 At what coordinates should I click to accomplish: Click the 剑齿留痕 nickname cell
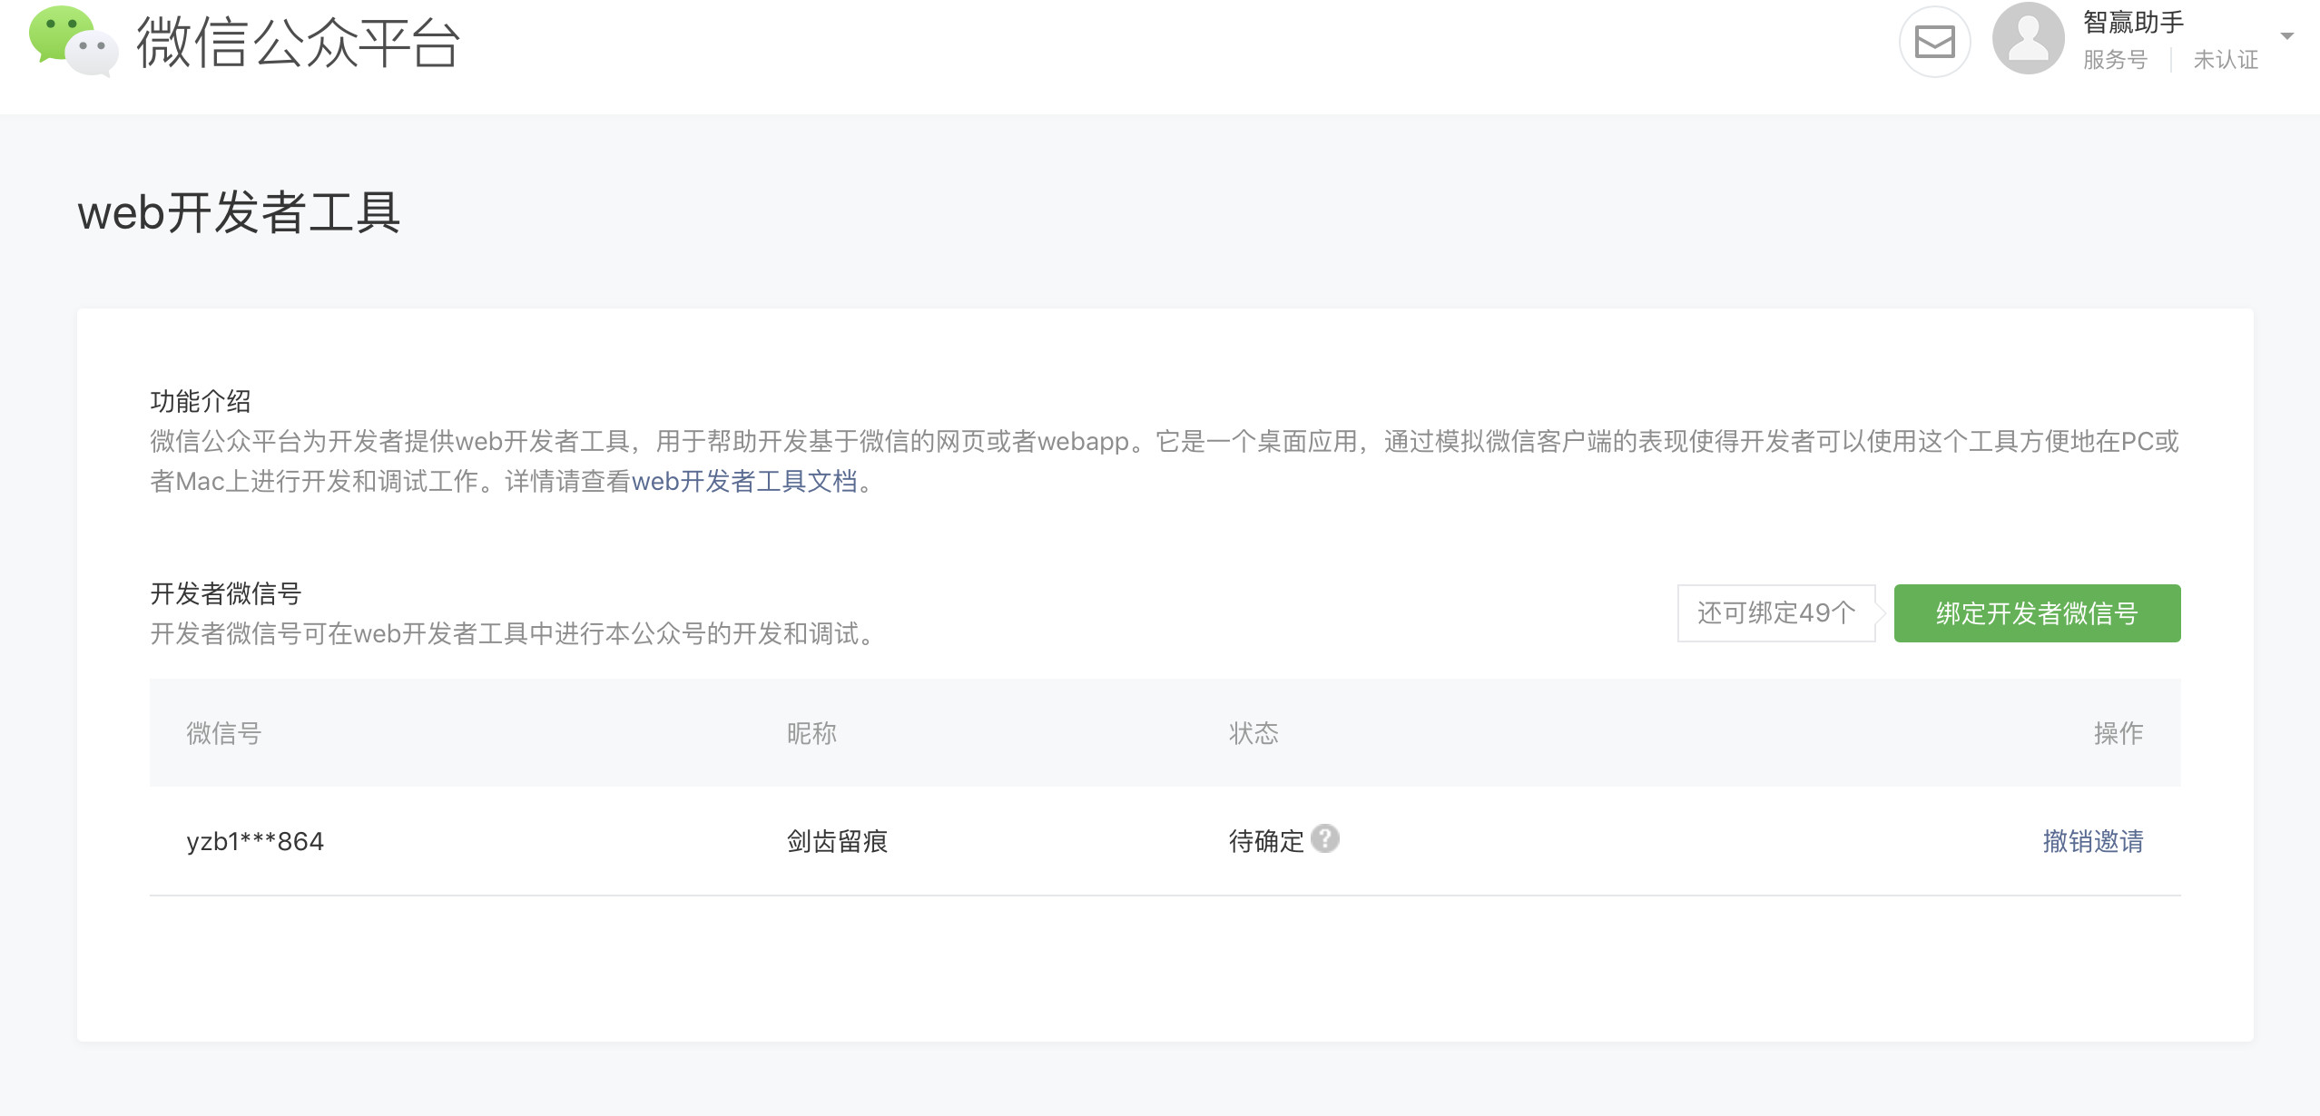tap(837, 841)
